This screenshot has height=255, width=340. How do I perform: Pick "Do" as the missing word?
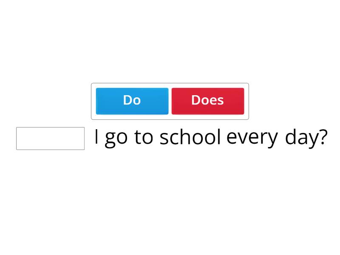(x=132, y=101)
